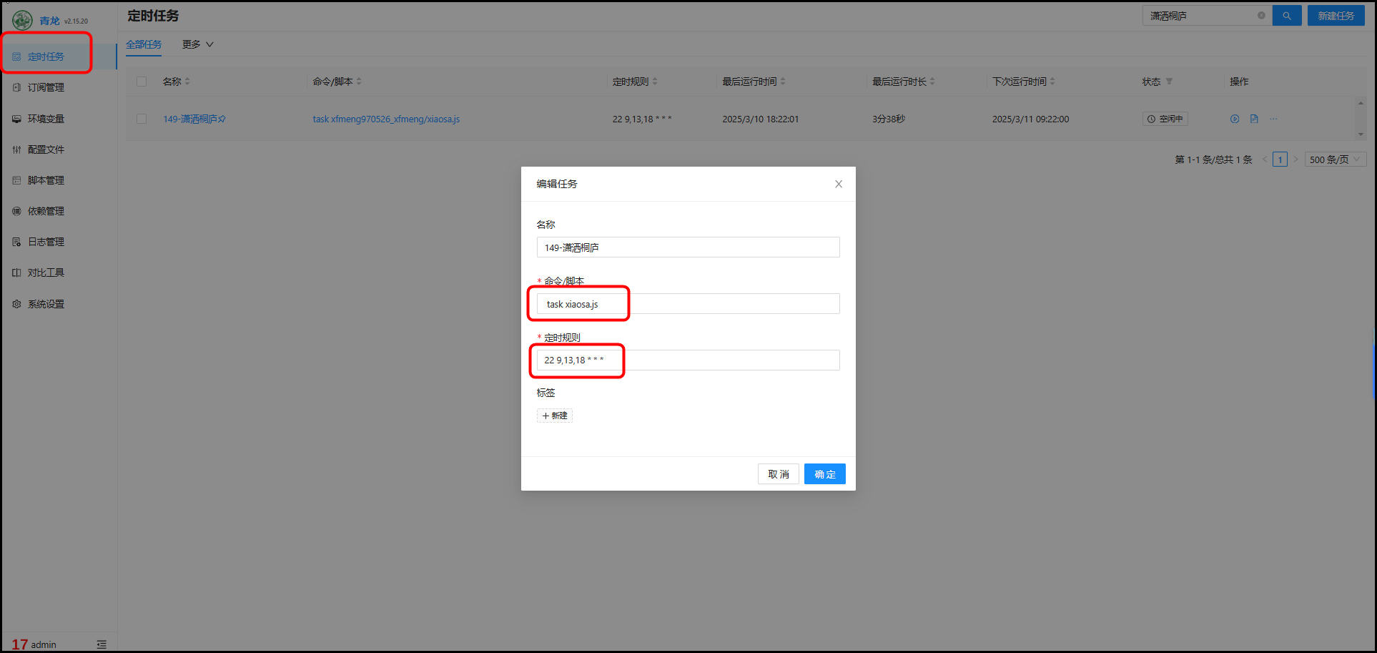1377x653 pixels.
Task: Clear the search box text
Action: (x=1261, y=16)
